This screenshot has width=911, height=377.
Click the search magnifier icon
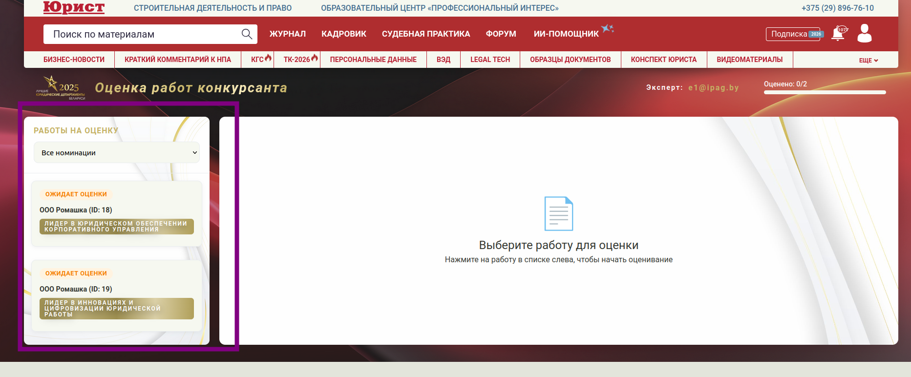click(x=247, y=34)
